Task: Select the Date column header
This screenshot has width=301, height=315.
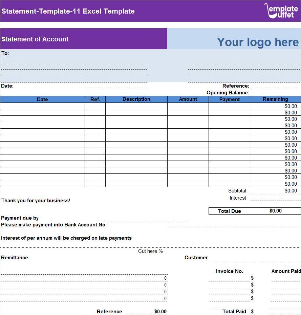Action: pyautogui.click(x=42, y=99)
